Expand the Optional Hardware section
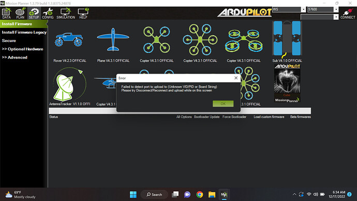This screenshot has height=201, width=357. point(23,49)
